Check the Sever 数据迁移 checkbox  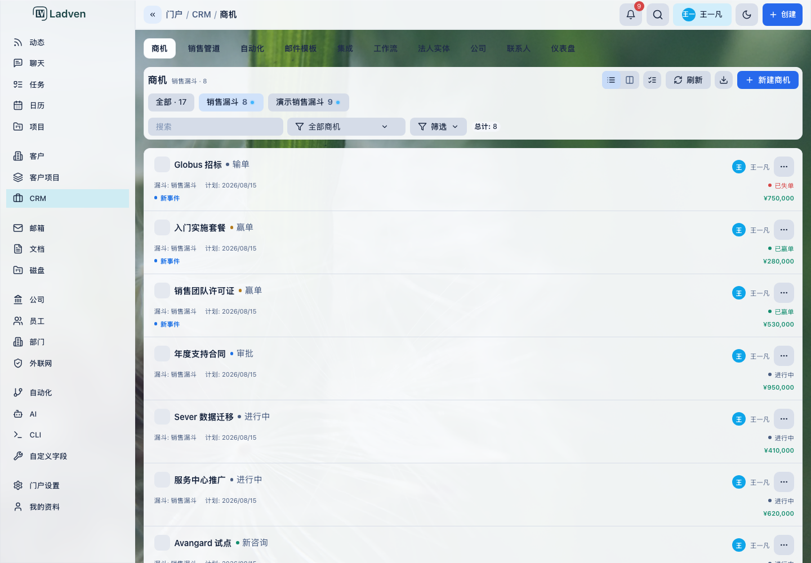[x=162, y=417]
